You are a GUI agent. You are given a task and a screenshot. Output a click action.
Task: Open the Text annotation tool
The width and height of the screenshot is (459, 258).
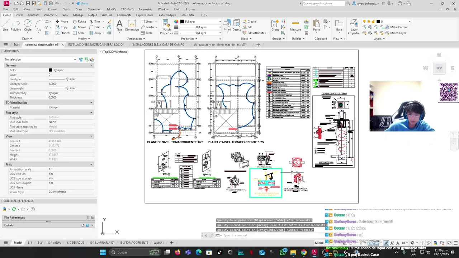(x=119, y=25)
